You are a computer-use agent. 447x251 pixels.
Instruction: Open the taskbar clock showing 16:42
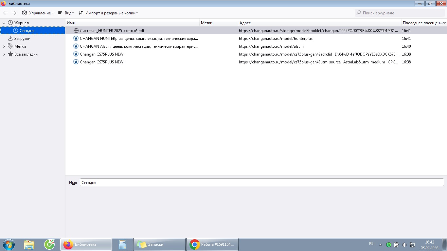[x=430, y=245]
